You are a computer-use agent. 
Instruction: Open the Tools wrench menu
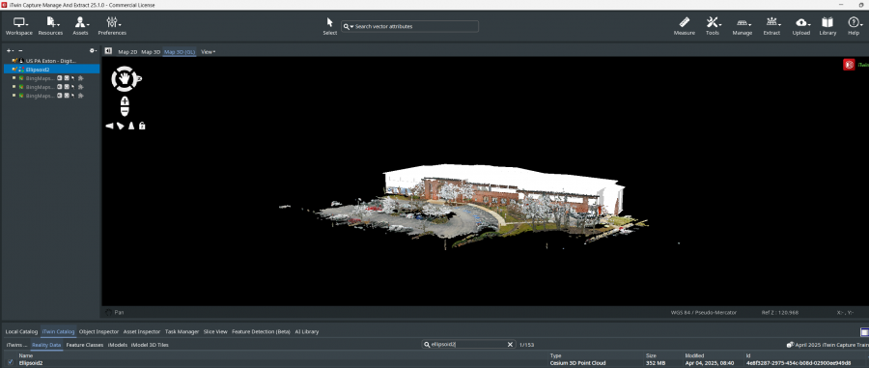[713, 26]
